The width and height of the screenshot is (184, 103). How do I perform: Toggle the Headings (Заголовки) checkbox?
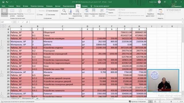47,15
